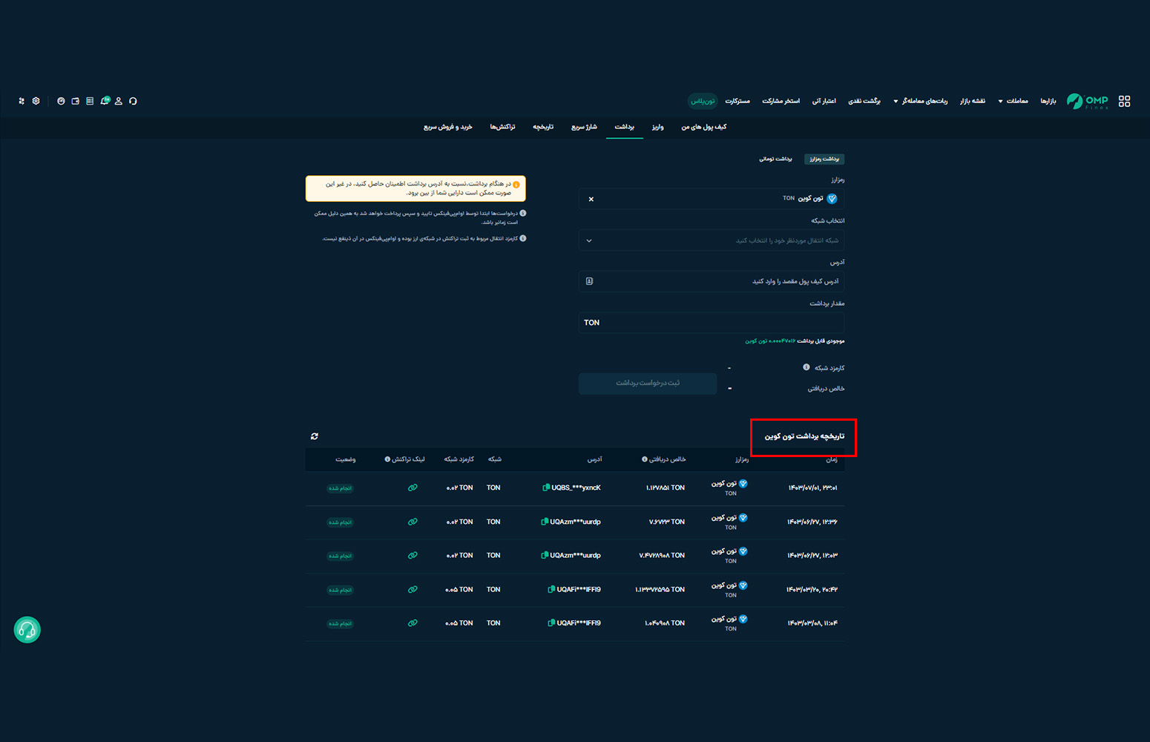The width and height of the screenshot is (1150, 742).
Task: Open transaction link for the 1.13372595 TON row
Action: pos(413,589)
